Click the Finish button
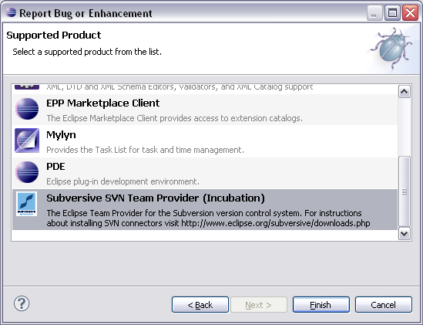Viewport: 423px width, 325px height. tap(321, 305)
